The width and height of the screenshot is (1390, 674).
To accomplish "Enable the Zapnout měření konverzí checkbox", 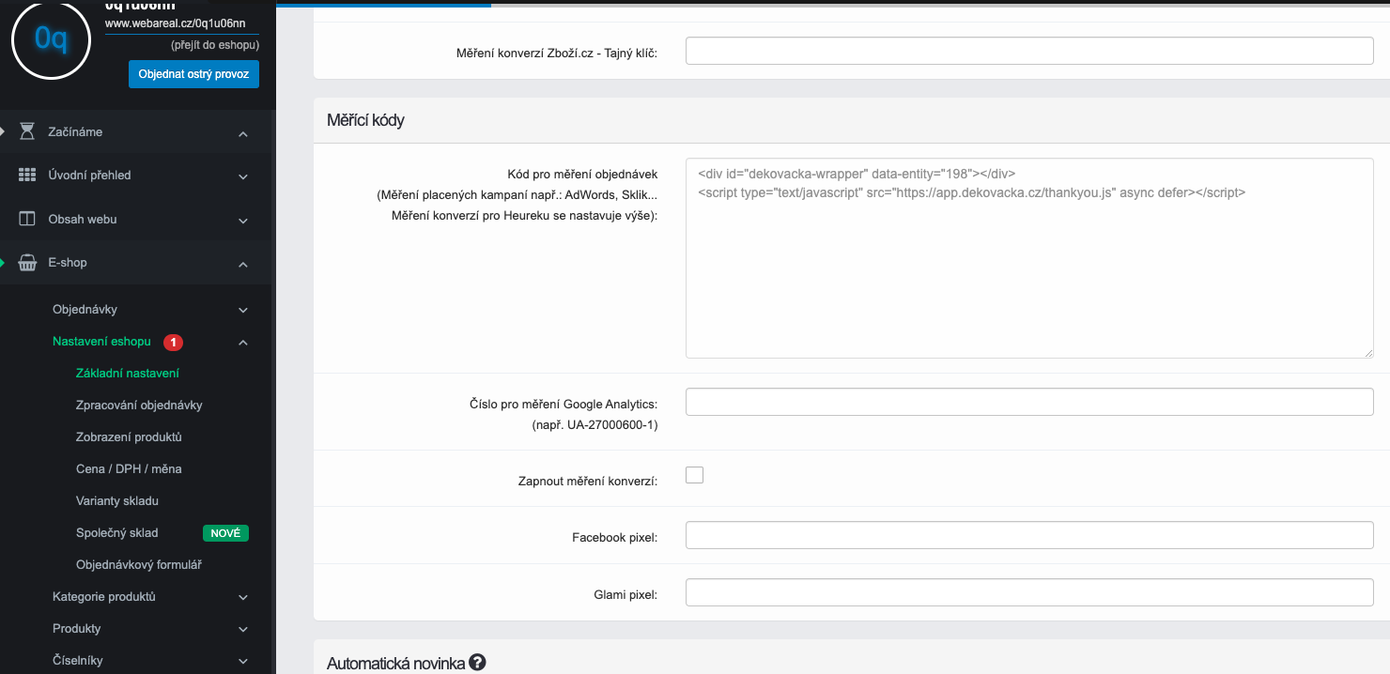I will (x=694, y=475).
